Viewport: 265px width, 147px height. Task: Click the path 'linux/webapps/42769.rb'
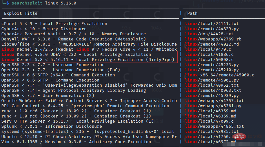click(213, 39)
